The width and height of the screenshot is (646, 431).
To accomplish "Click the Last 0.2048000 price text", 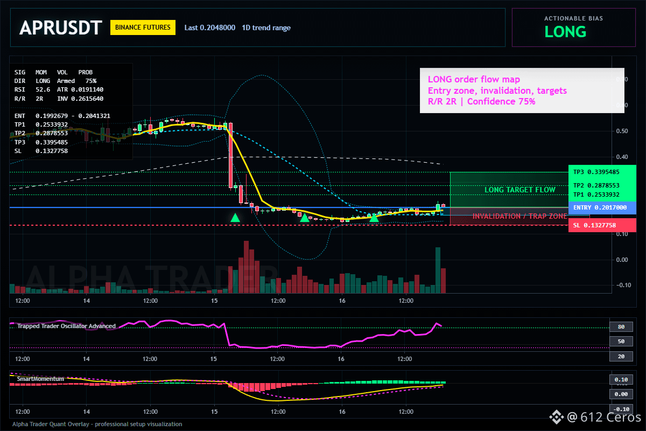I will tap(210, 27).
